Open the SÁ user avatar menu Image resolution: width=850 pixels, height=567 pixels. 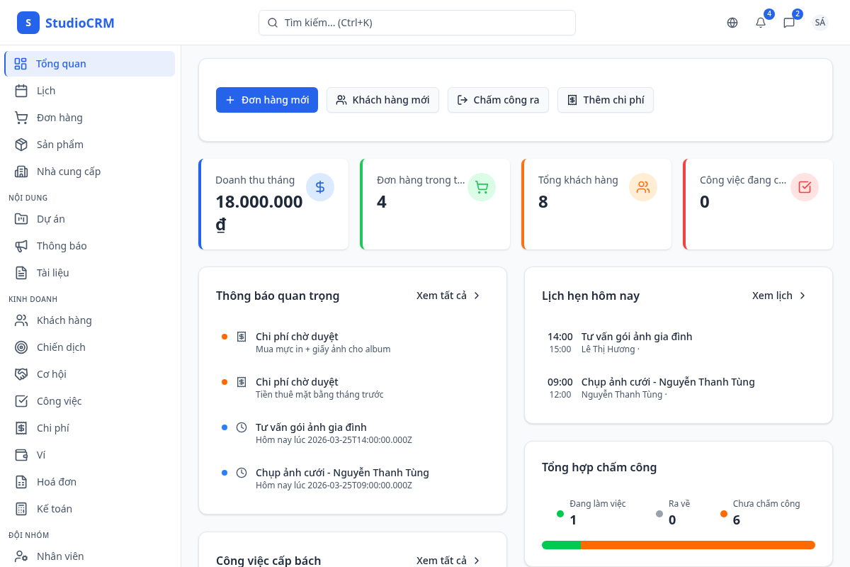coord(820,23)
